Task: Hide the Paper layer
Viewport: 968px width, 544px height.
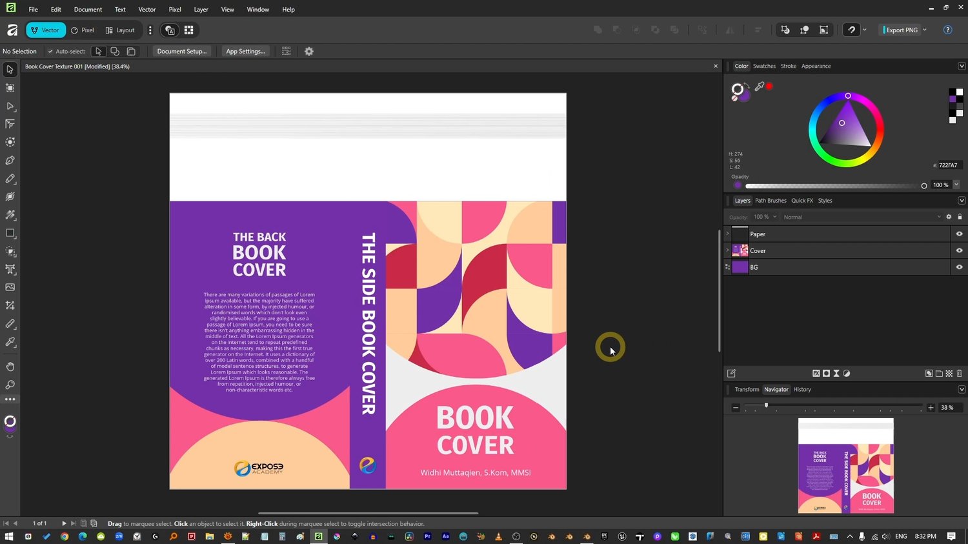Action: point(959,234)
